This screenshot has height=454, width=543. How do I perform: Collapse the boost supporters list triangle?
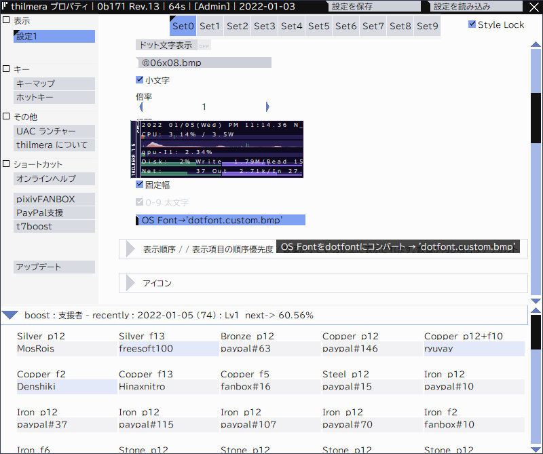pyautogui.click(x=11, y=314)
